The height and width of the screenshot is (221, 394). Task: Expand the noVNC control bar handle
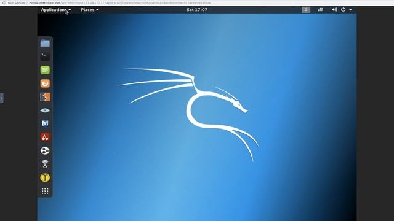pos(2,98)
